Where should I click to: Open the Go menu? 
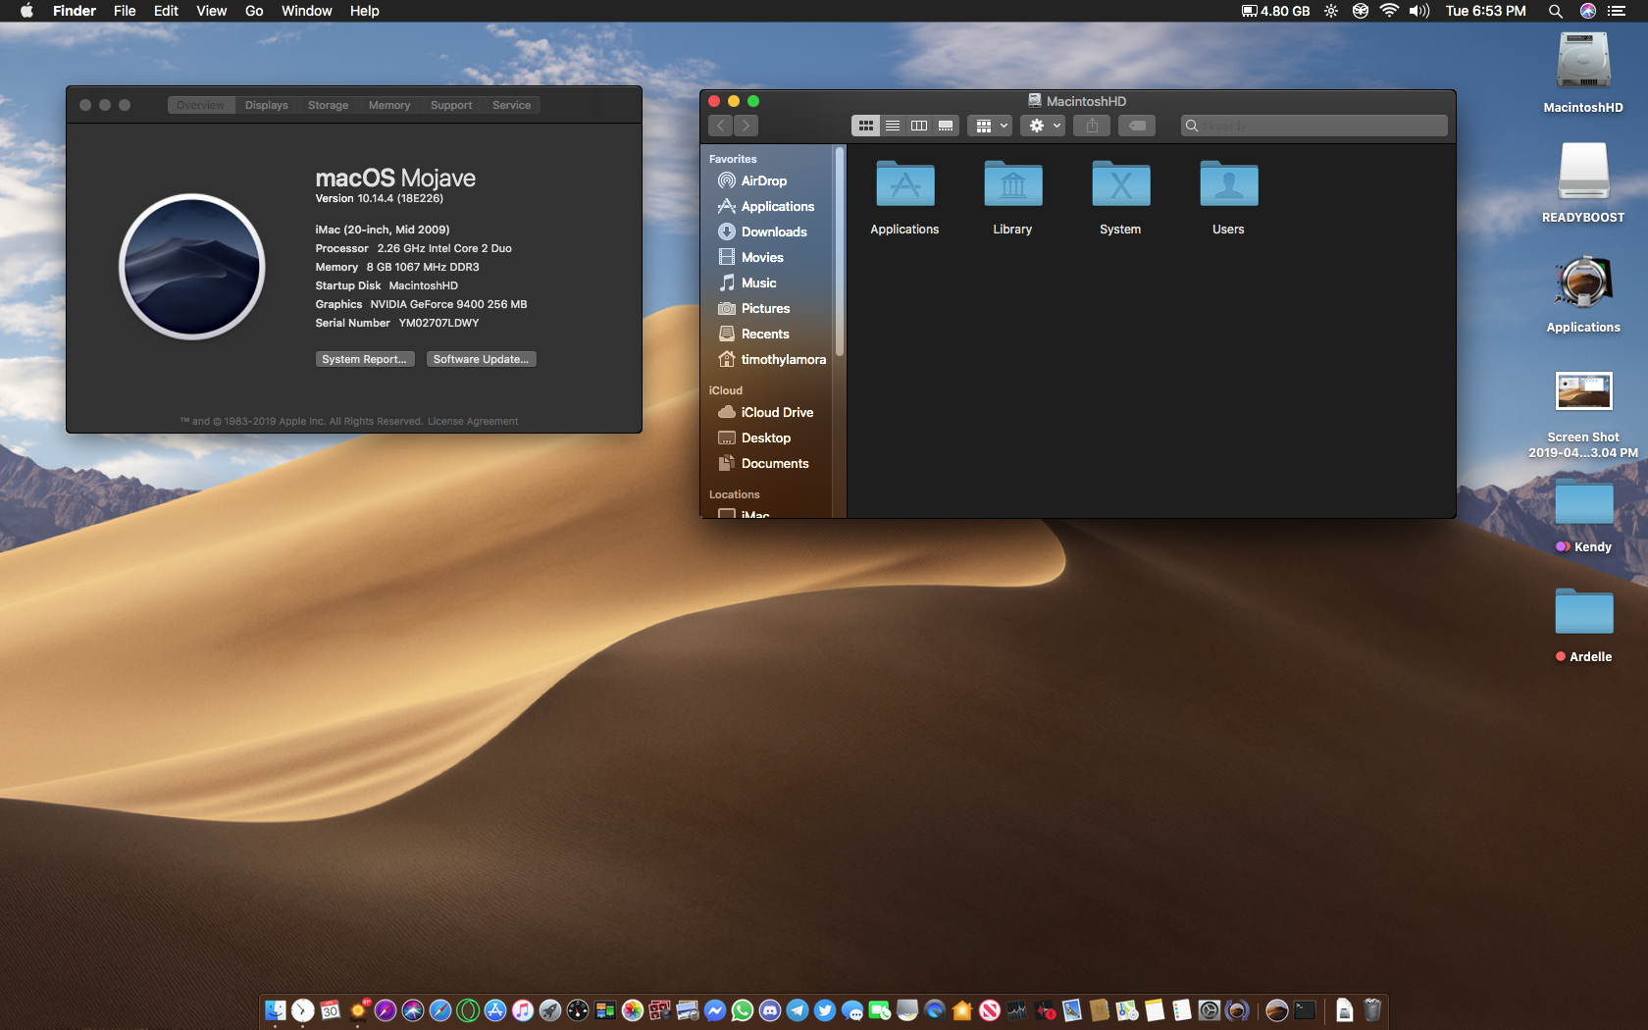tap(254, 11)
